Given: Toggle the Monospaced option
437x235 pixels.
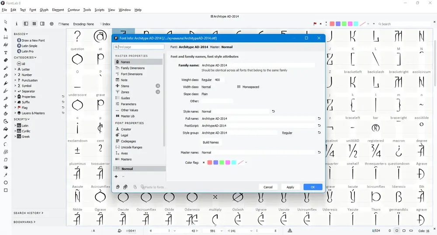Looking at the screenshot, I should coord(248,87).
